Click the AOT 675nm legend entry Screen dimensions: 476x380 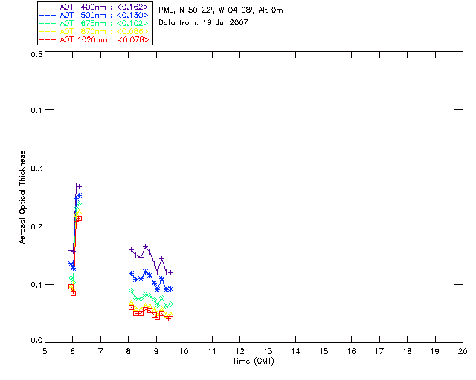pyautogui.click(x=94, y=23)
